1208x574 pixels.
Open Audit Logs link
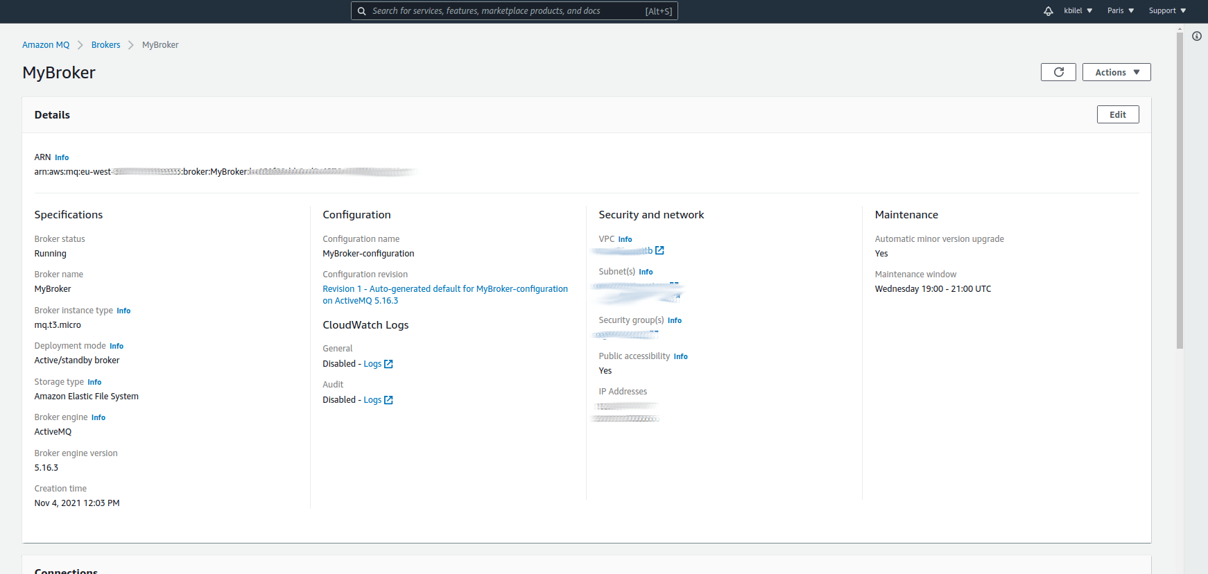click(372, 400)
